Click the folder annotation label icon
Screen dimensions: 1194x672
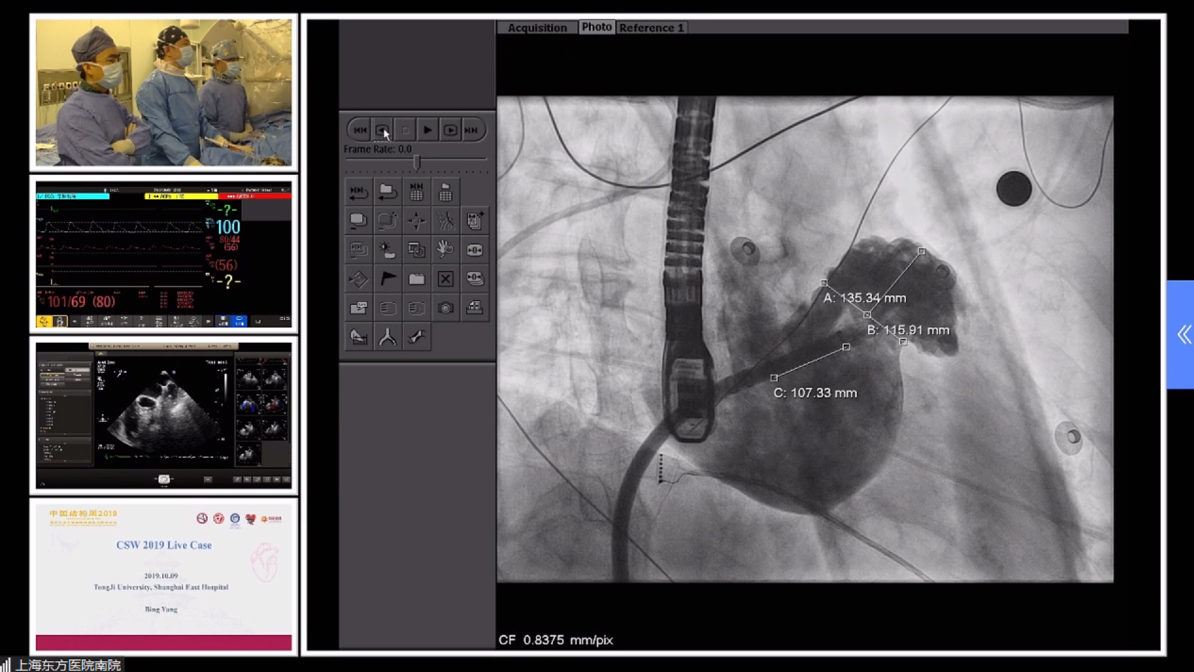359,307
